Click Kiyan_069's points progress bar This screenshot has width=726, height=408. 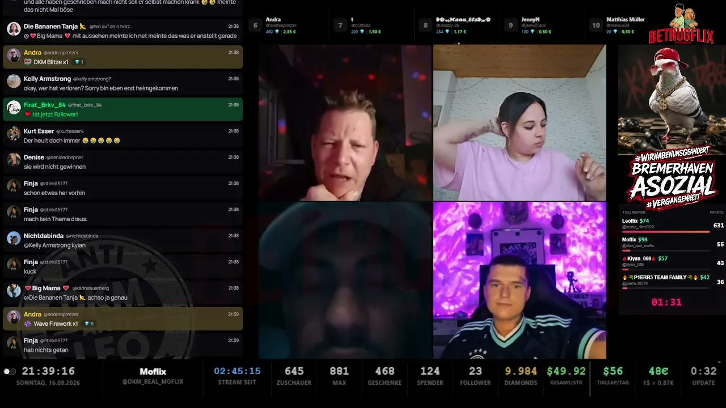pyautogui.click(x=666, y=269)
